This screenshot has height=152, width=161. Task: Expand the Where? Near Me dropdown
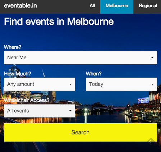point(80,57)
